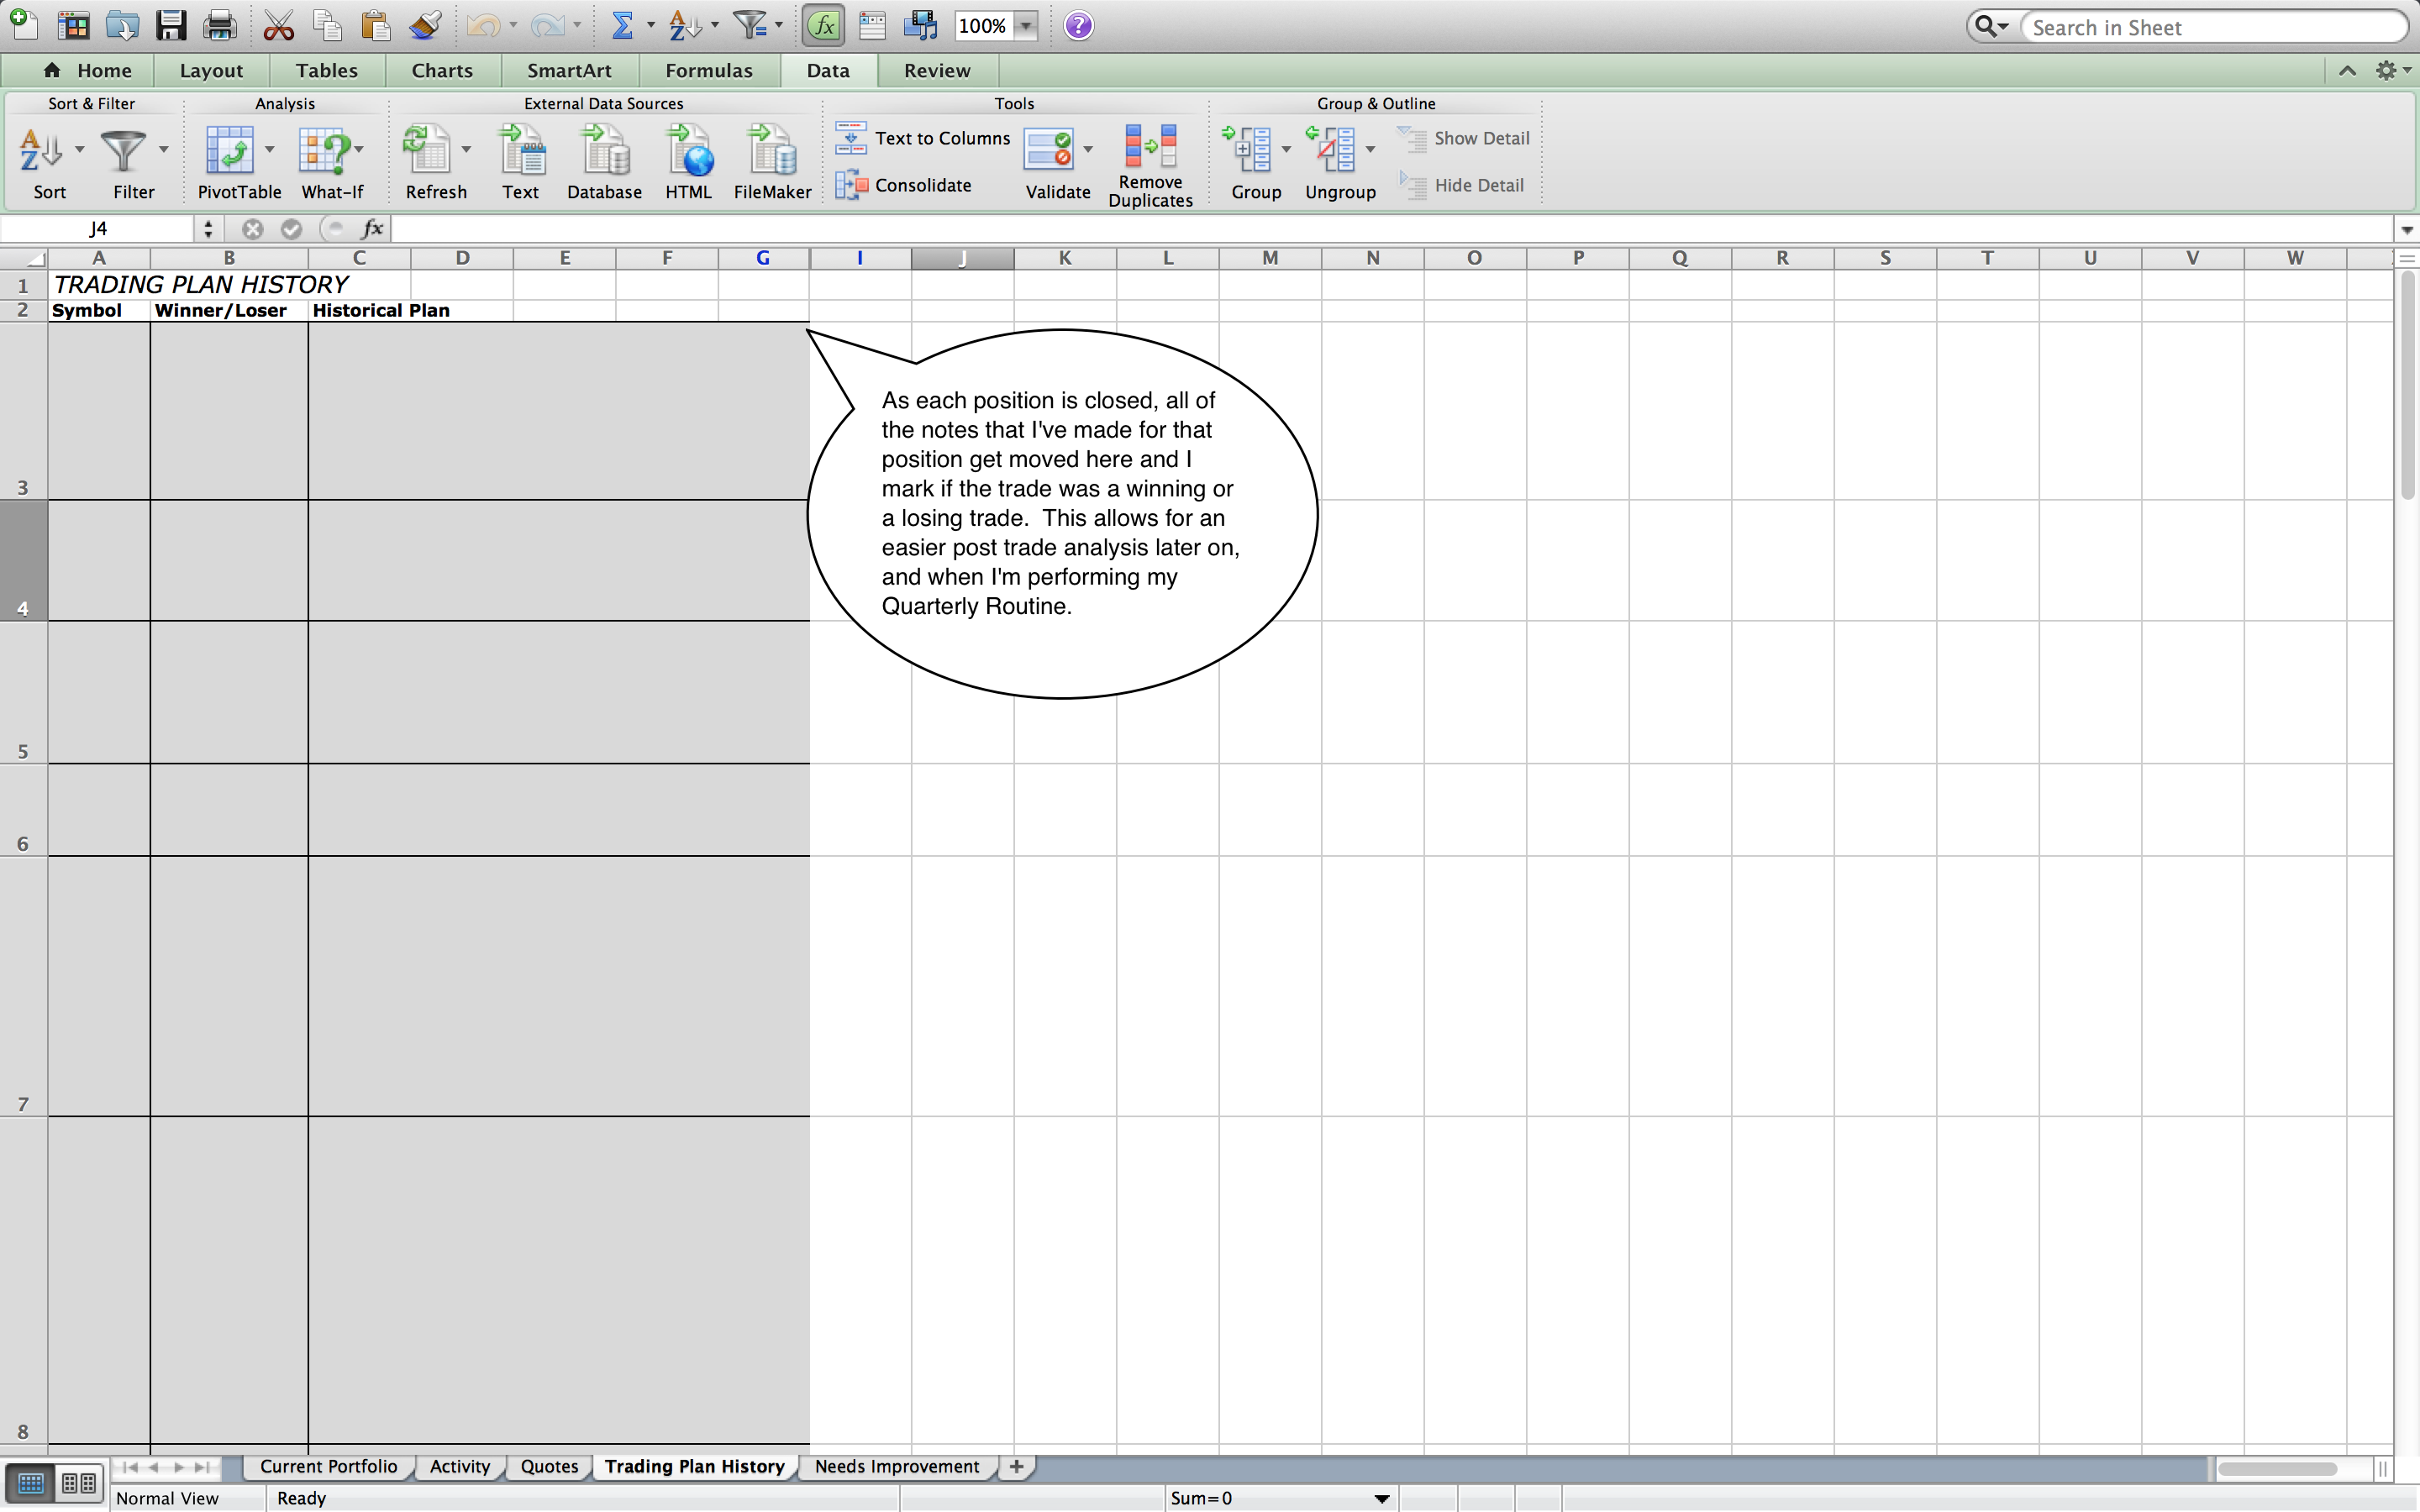Switch to the Needs Improvement tab

tap(899, 1467)
